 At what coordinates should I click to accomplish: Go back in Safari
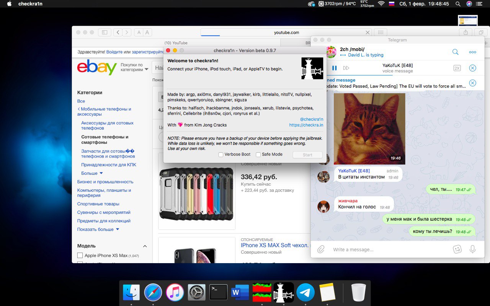[x=118, y=33]
